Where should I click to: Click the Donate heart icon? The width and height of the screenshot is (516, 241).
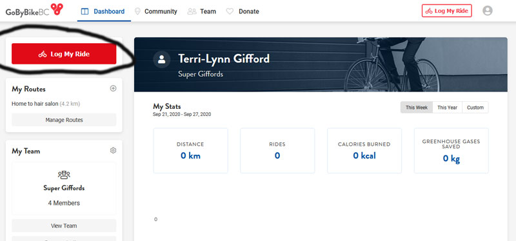230,12
